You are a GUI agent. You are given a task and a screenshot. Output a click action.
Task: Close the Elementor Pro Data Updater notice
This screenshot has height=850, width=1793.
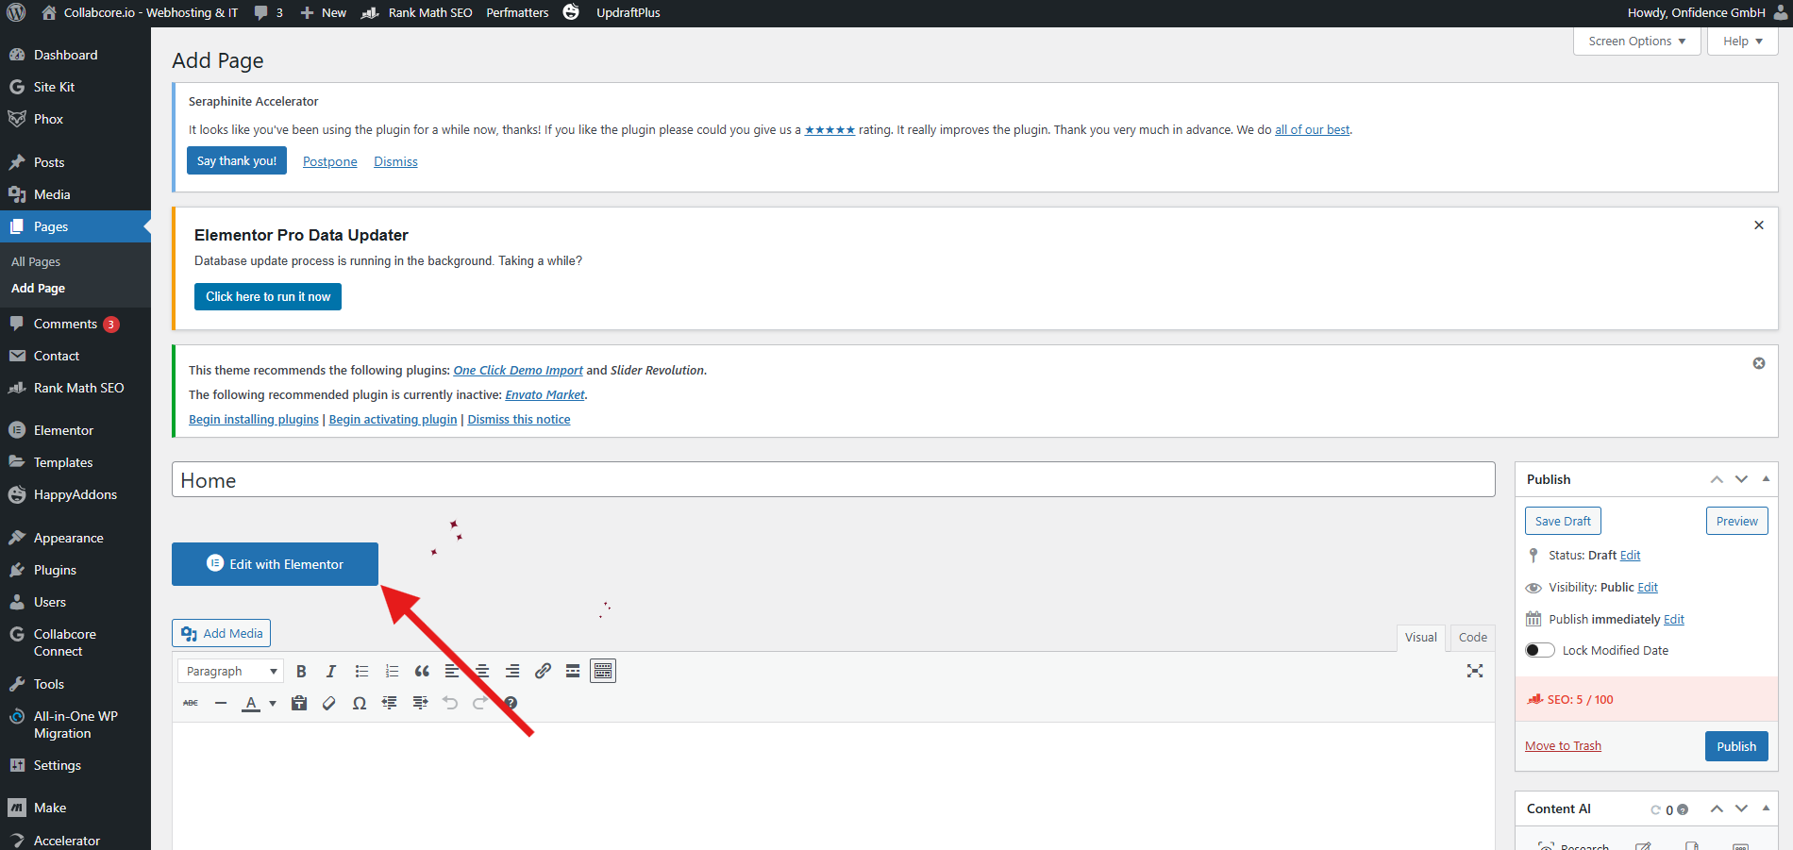[1759, 225]
